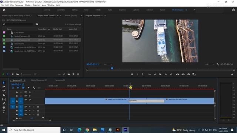Image resolution: width=237 pixels, height=133 pixels.
Task: Select the Slip tool
Action: [x=4, y=99]
